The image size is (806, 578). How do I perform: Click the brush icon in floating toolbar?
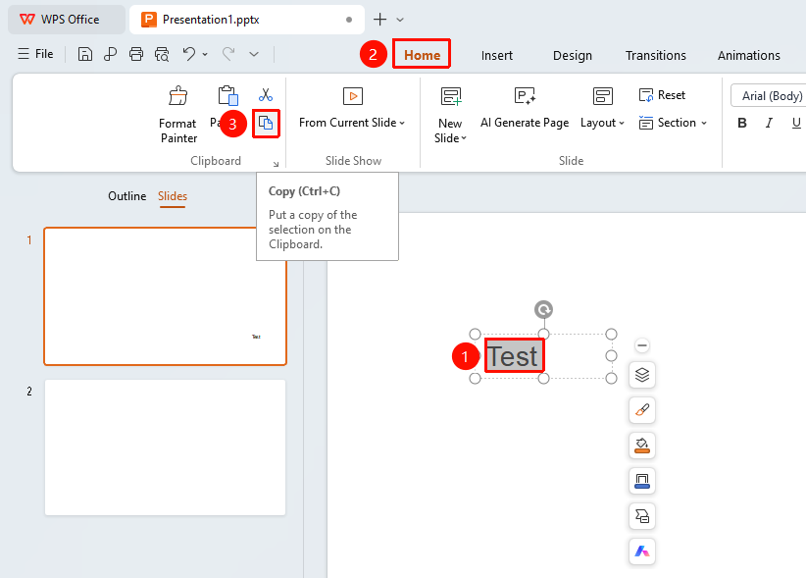coord(642,410)
